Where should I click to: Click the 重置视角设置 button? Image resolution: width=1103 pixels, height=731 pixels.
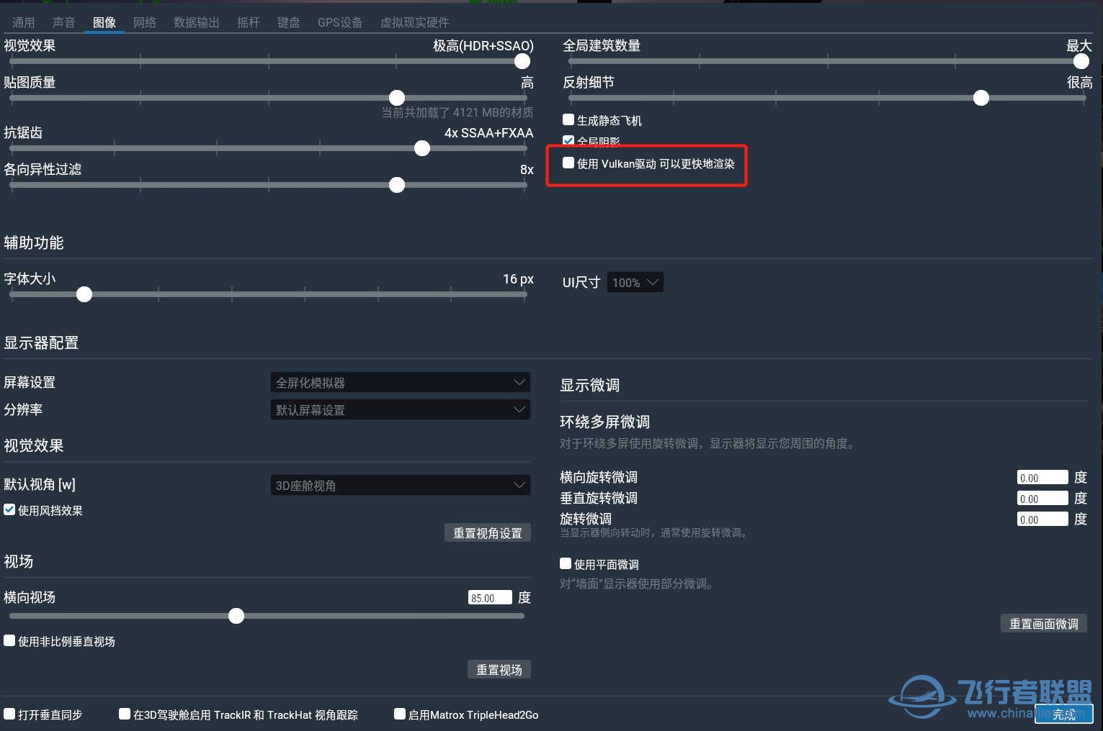pos(488,532)
